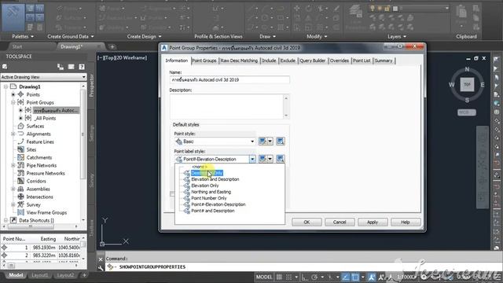Switch to Drawing1 document tab
The height and width of the screenshot is (283, 503).
tap(72, 47)
